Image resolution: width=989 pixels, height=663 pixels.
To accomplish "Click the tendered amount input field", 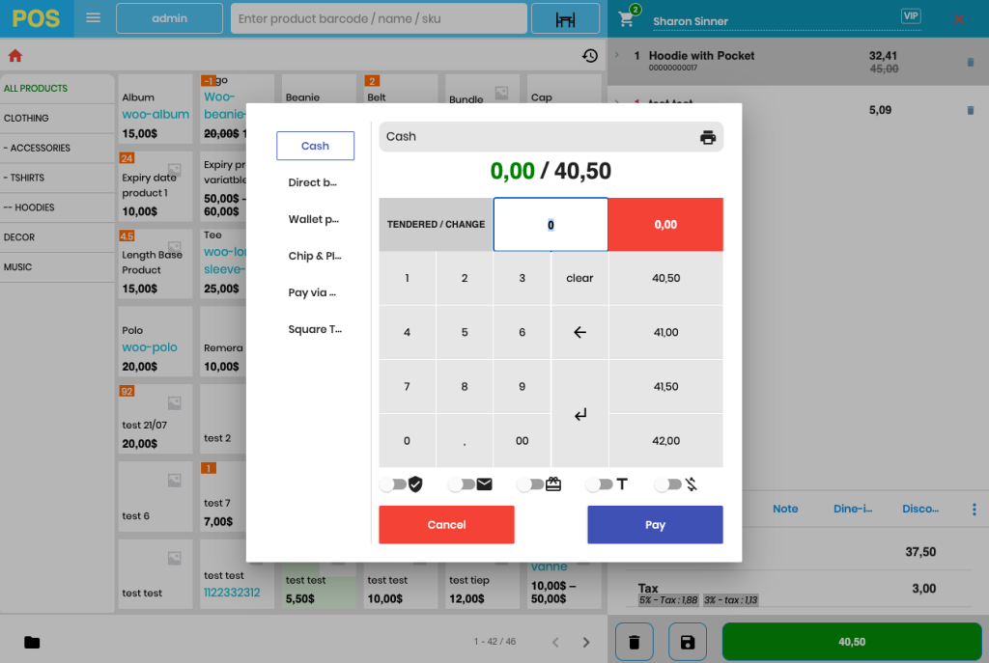I will tap(551, 225).
